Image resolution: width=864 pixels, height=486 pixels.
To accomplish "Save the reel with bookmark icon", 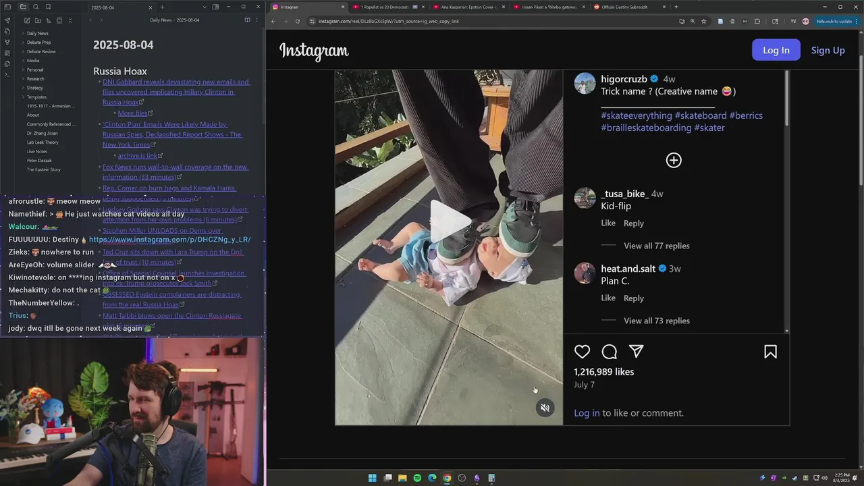I will pos(770,352).
